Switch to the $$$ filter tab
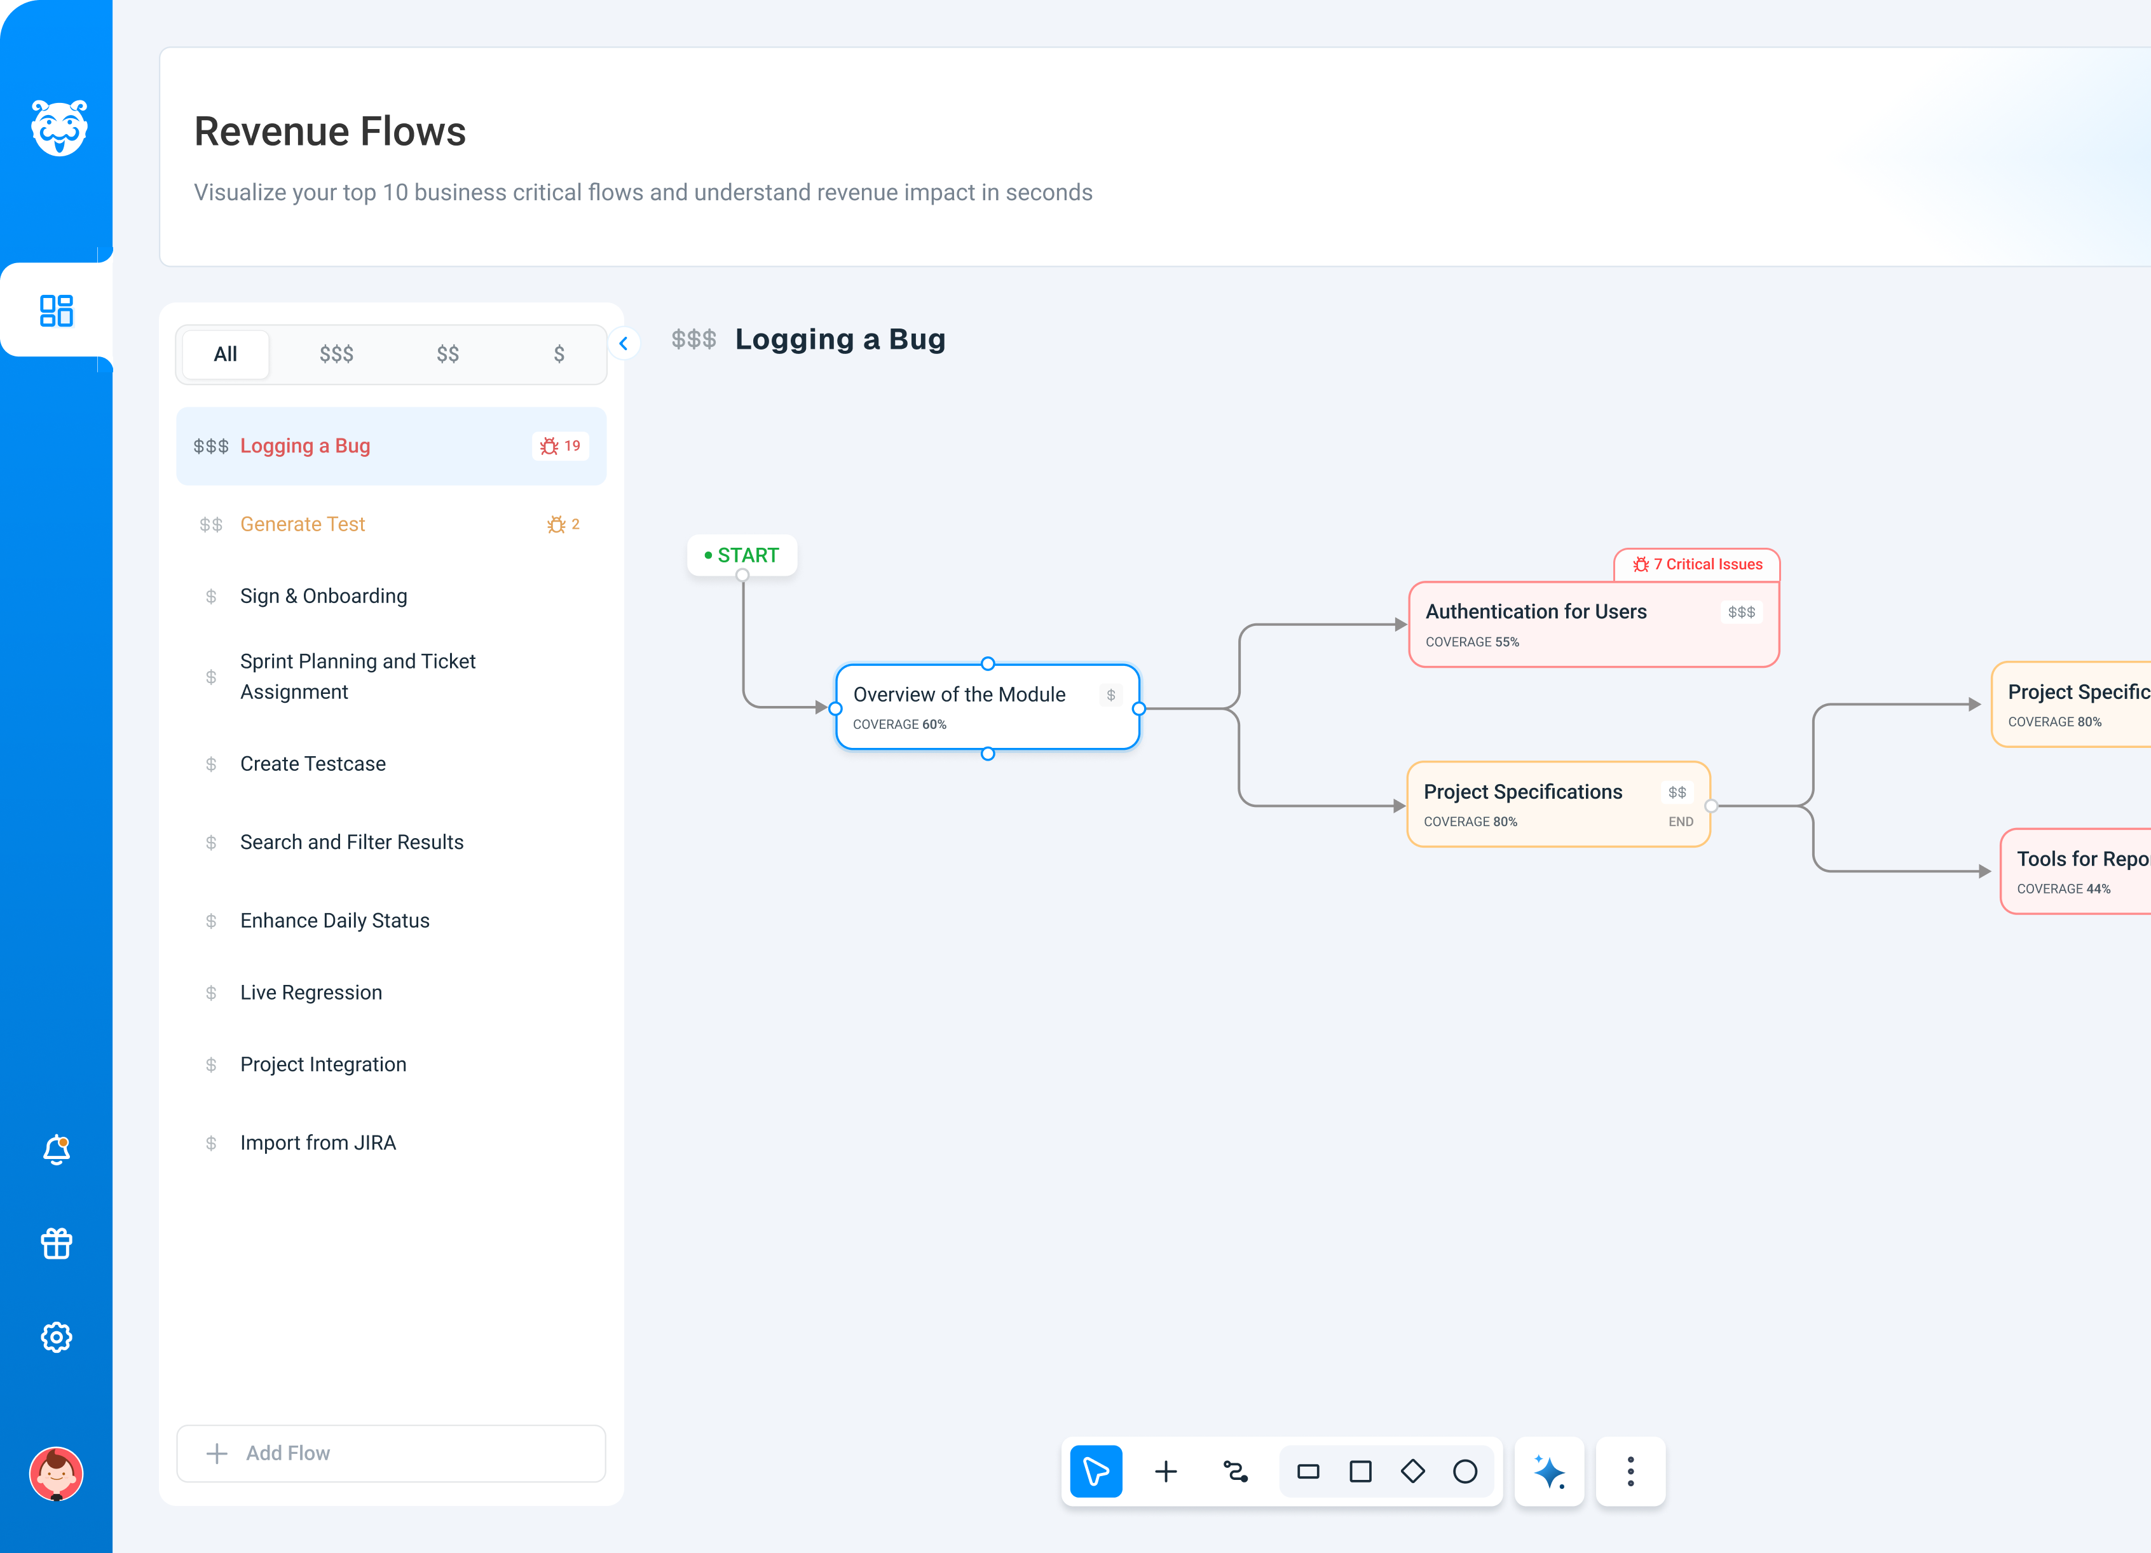Viewport: 2151px width, 1553px height. pyautogui.click(x=337, y=354)
